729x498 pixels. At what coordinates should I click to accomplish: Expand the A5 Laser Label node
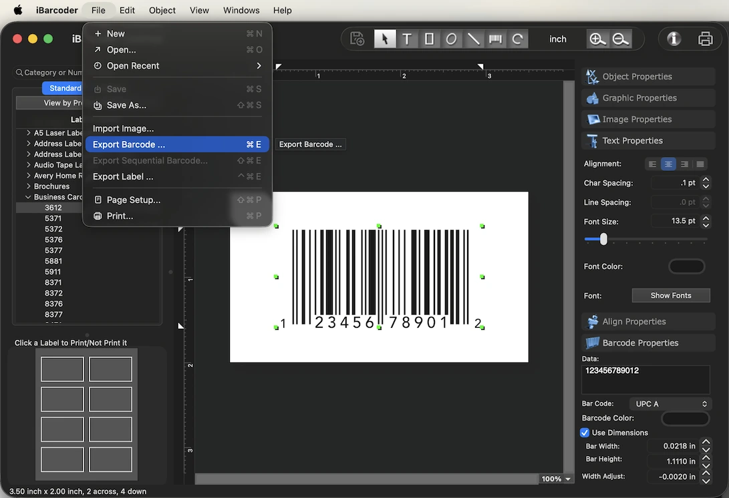(x=28, y=133)
